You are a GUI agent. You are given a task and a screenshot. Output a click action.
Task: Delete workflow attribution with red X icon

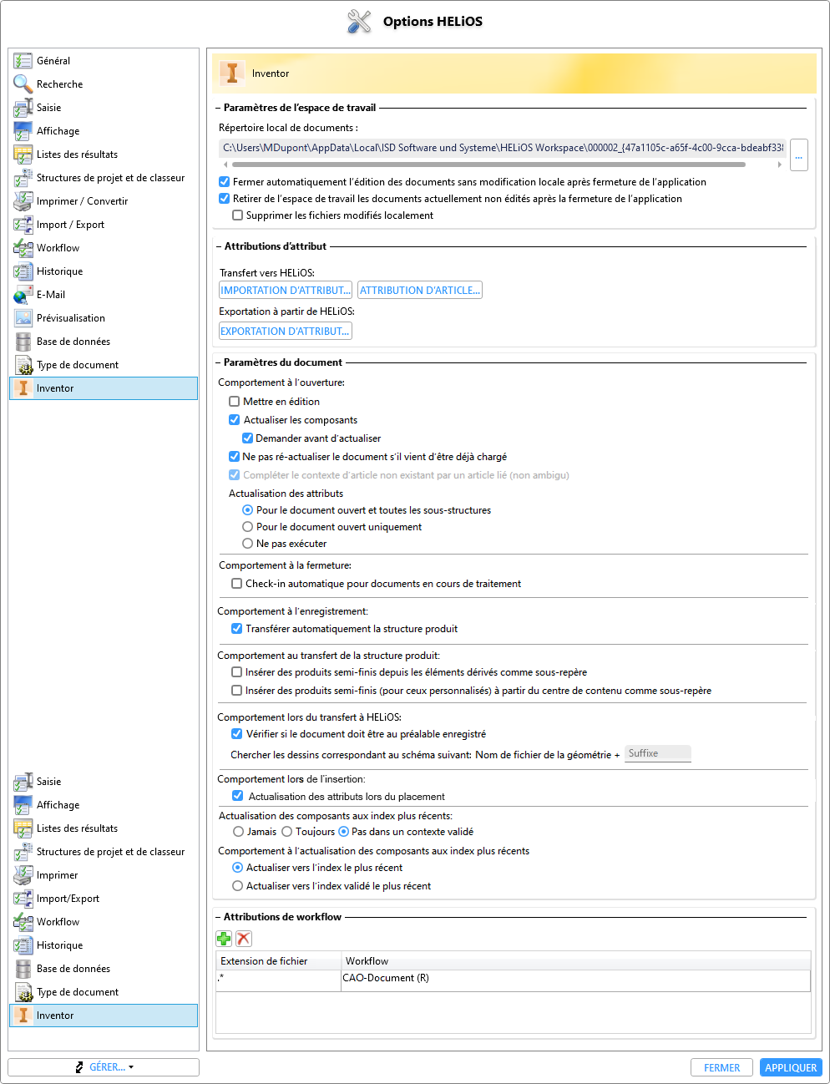pos(244,939)
